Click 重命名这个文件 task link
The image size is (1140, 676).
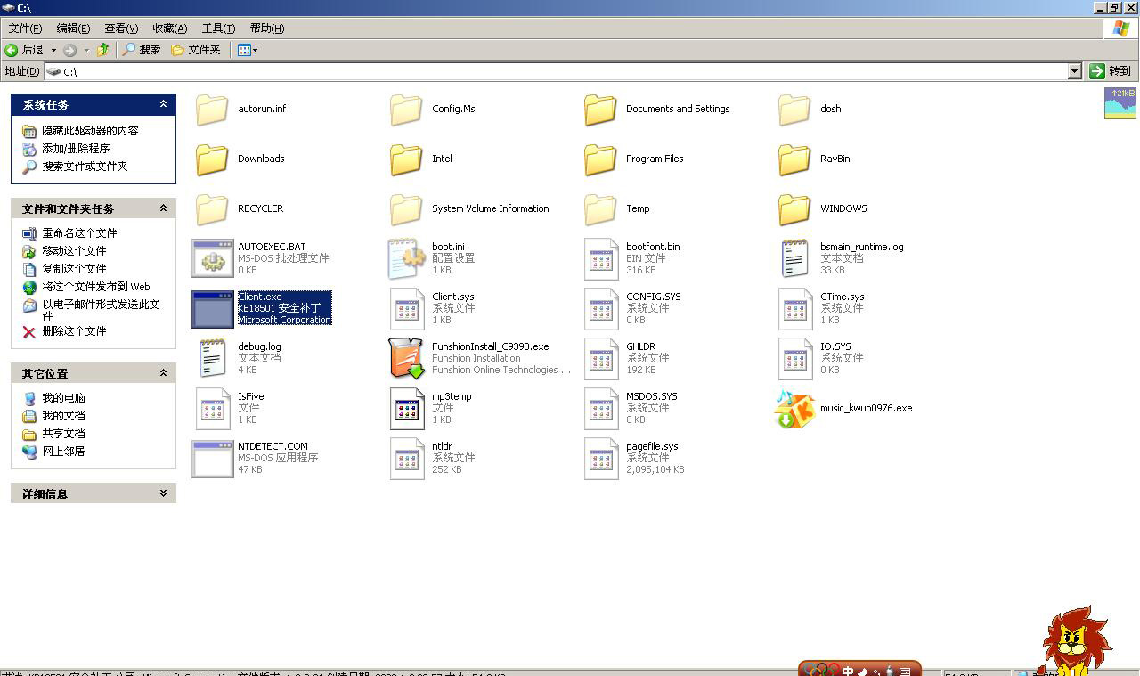[79, 233]
